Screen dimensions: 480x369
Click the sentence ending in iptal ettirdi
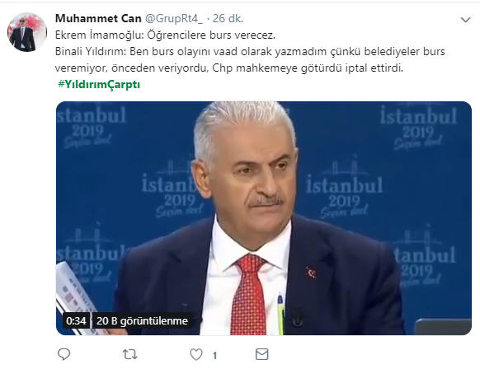click(229, 68)
